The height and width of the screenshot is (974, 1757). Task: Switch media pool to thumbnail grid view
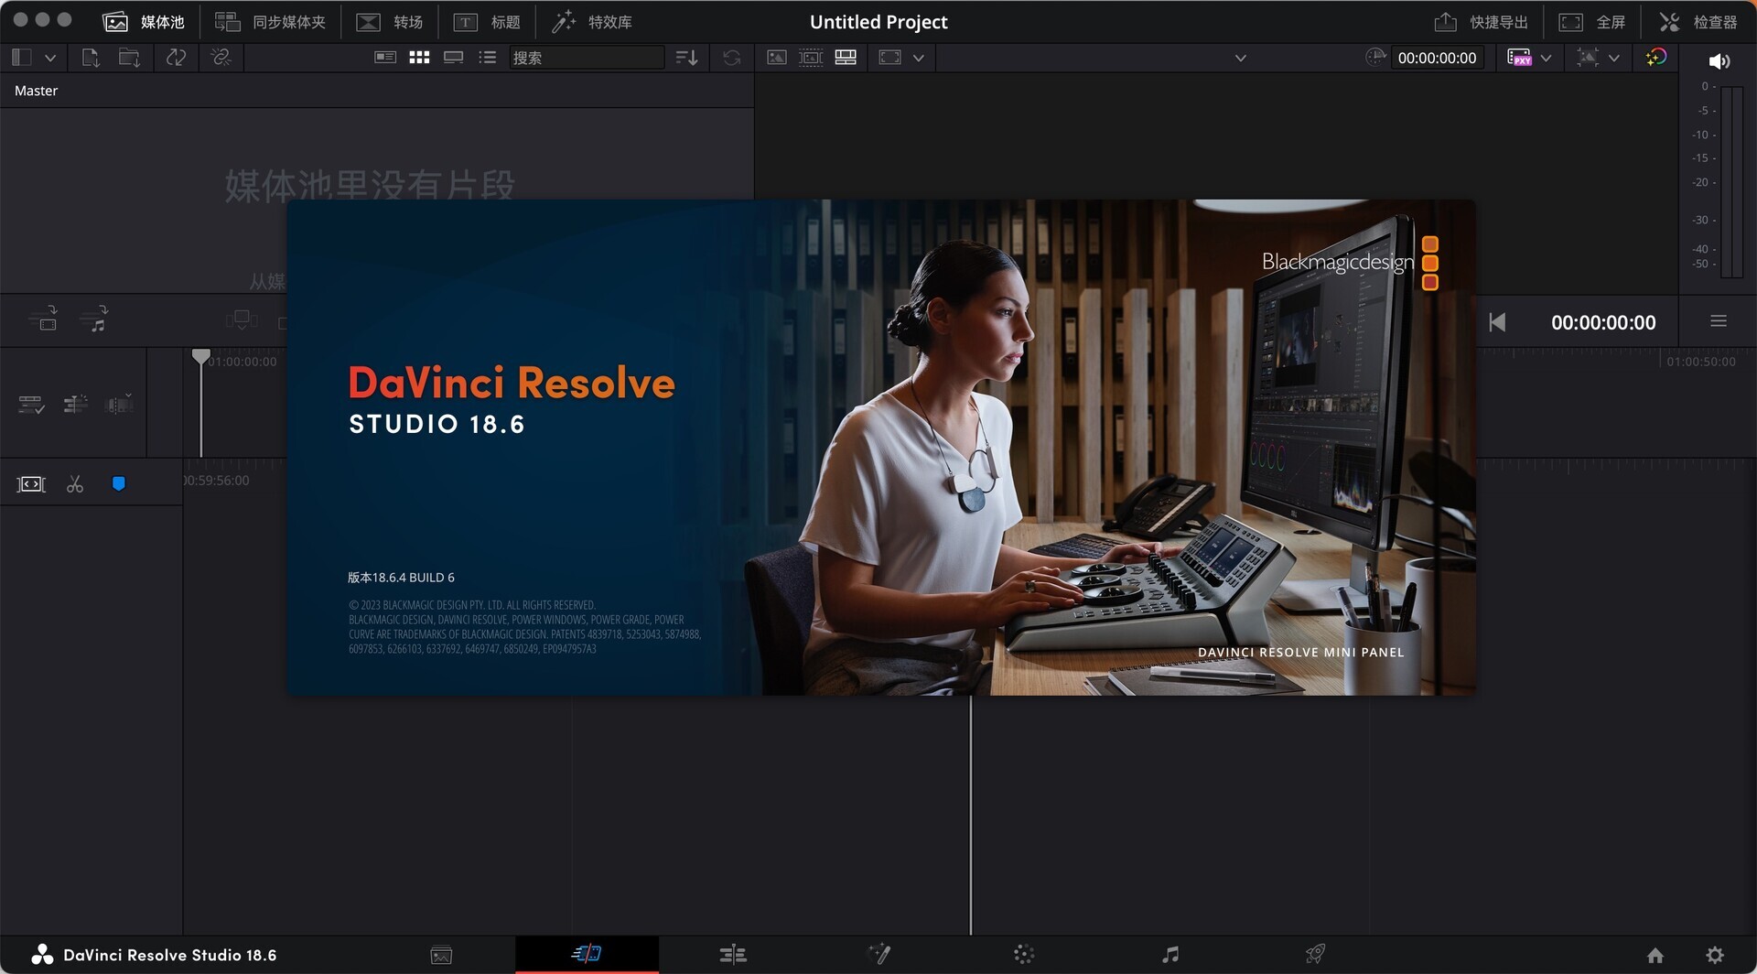[419, 57]
